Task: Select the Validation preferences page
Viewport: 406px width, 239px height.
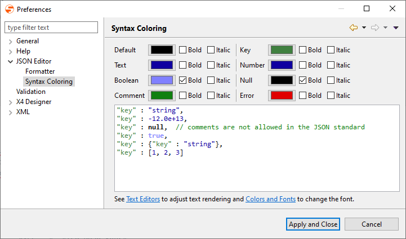Action: 31,92
